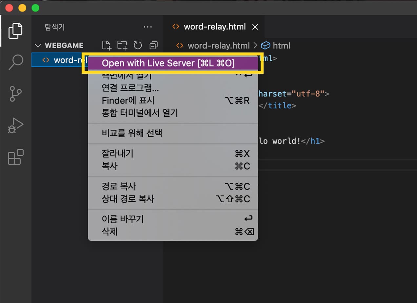
Task: Create a new folder in the Explorer
Action: (x=122, y=45)
